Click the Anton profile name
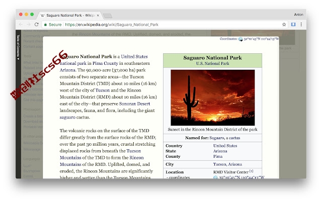 pos(298,15)
